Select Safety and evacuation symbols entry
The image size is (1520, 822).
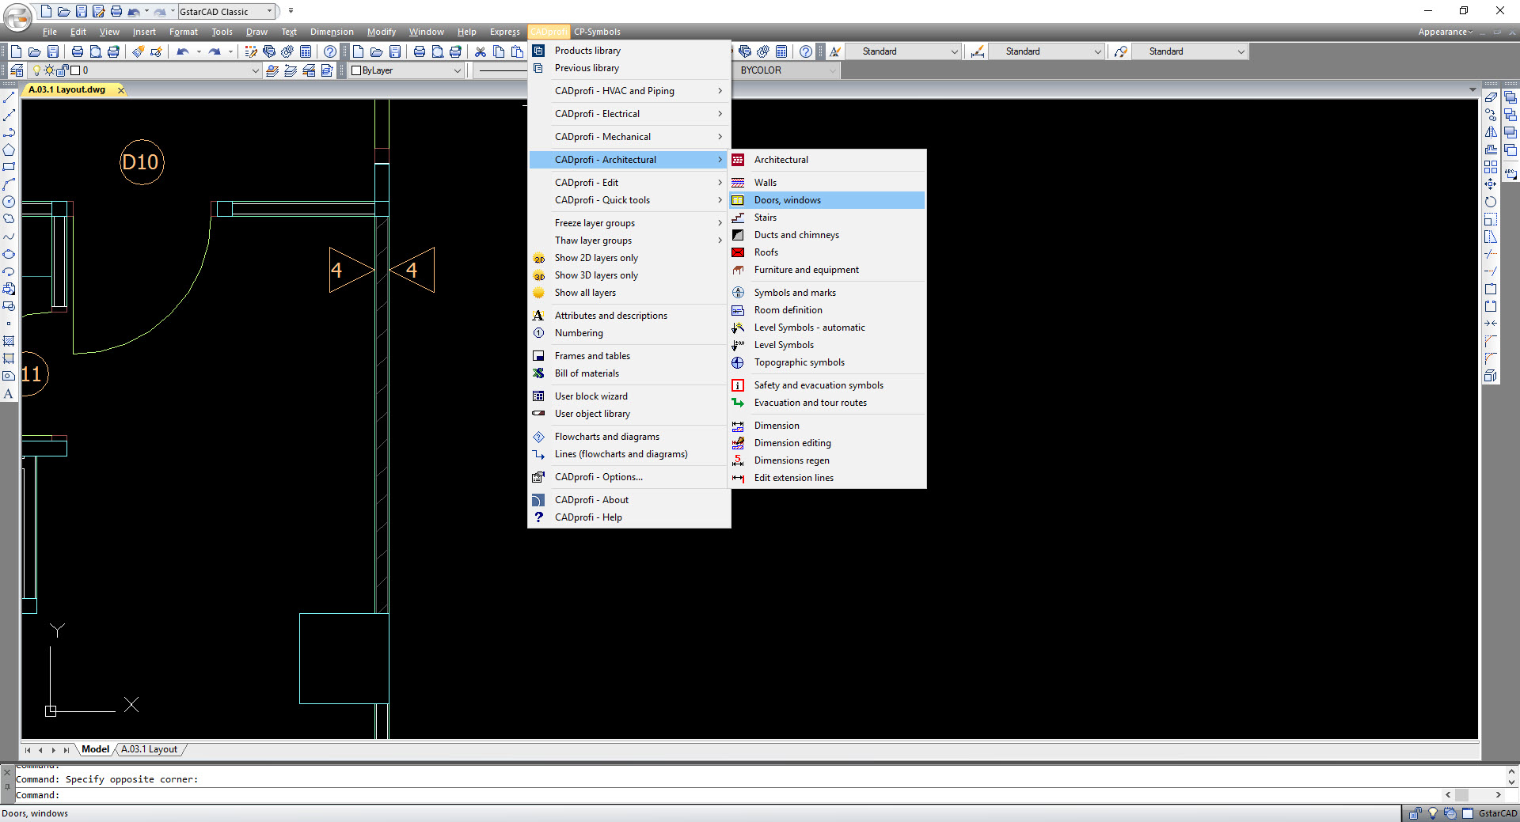coord(827,385)
